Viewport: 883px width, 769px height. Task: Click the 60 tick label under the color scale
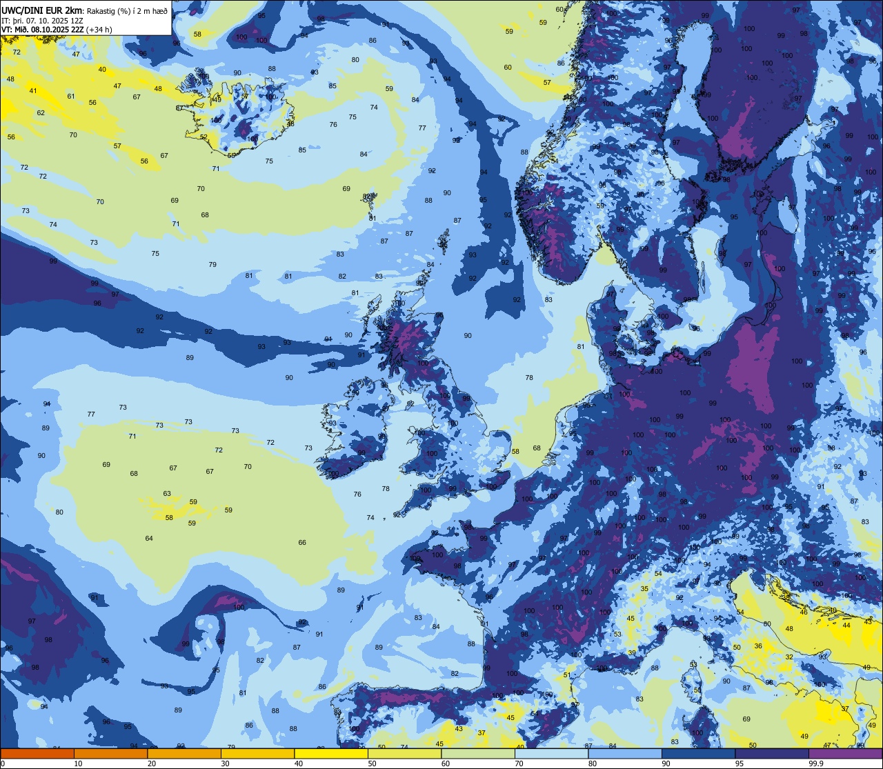point(446,763)
